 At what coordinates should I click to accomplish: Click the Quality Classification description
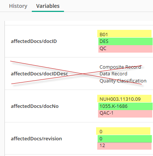click(x=123, y=81)
